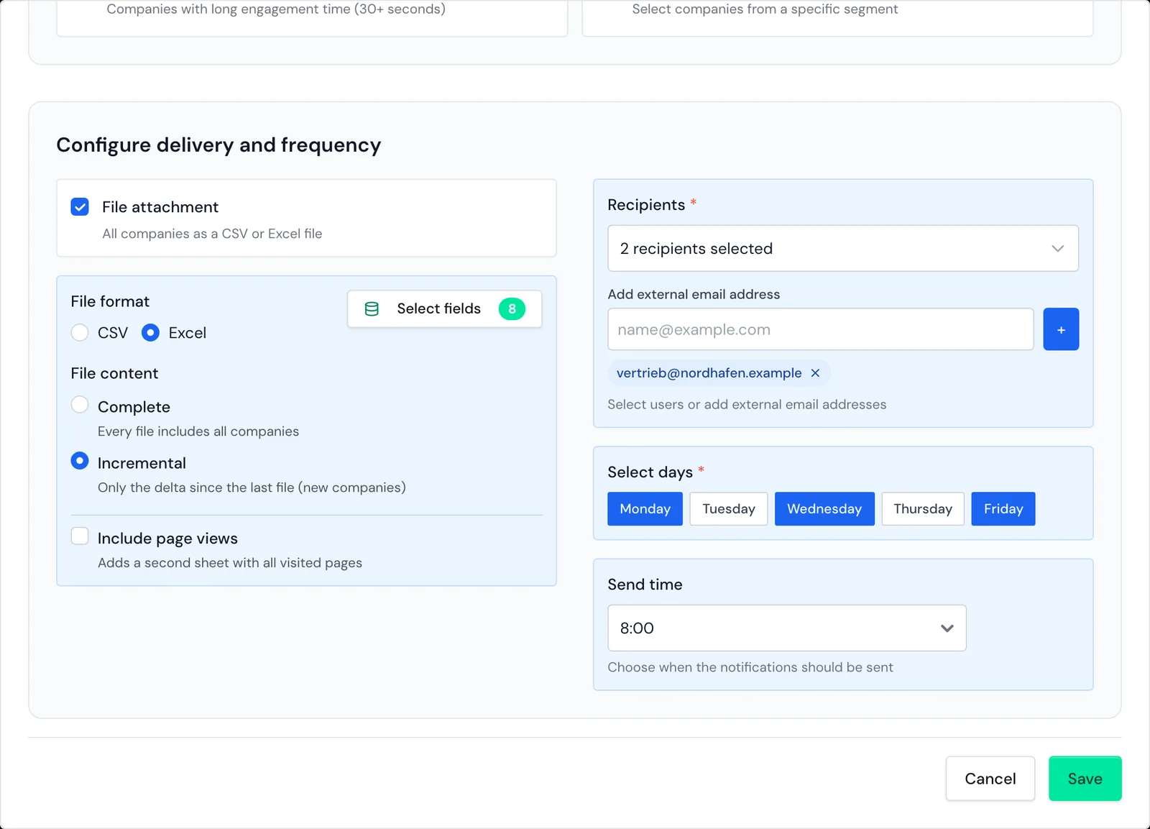The height and width of the screenshot is (829, 1150).
Task: Click the green Save button
Action: (x=1085, y=779)
